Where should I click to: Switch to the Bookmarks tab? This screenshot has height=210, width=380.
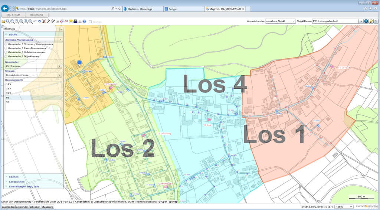[36, 15]
